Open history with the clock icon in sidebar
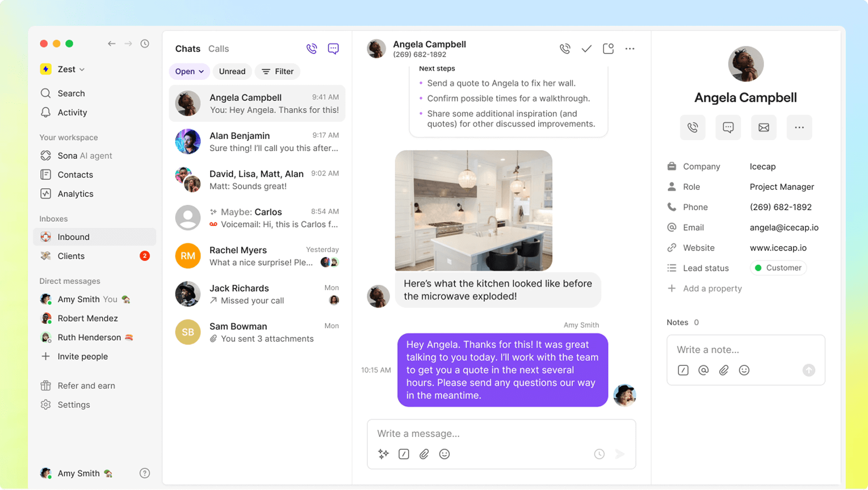 (144, 44)
